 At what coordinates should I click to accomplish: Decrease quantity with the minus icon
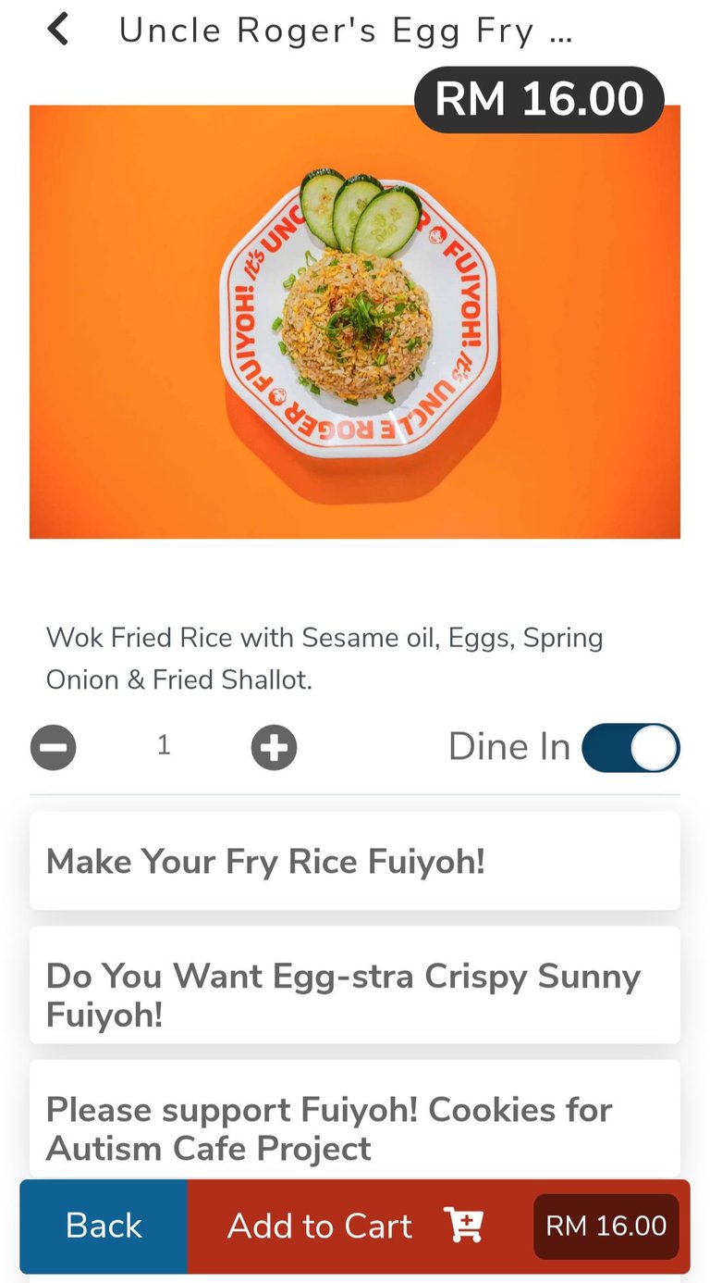click(x=53, y=748)
